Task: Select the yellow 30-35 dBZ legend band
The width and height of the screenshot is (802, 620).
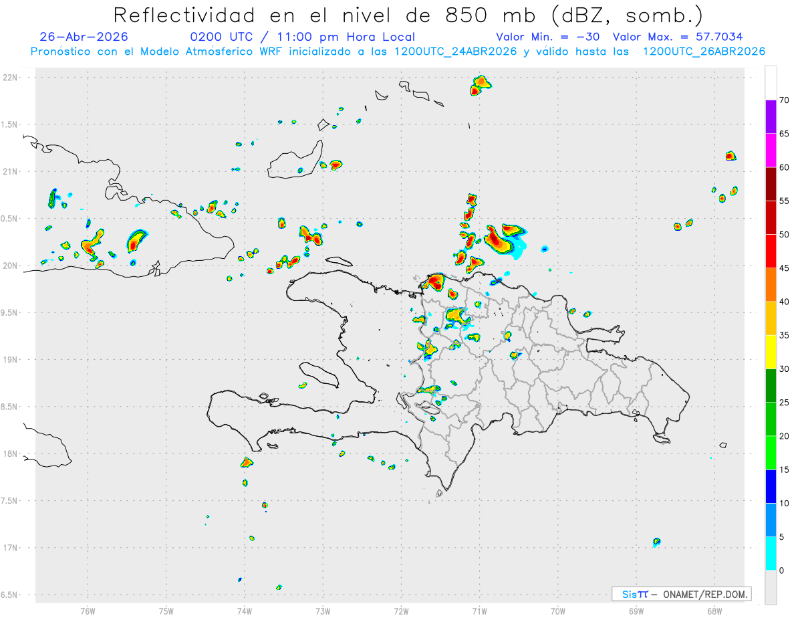Action: click(x=771, y=352)
